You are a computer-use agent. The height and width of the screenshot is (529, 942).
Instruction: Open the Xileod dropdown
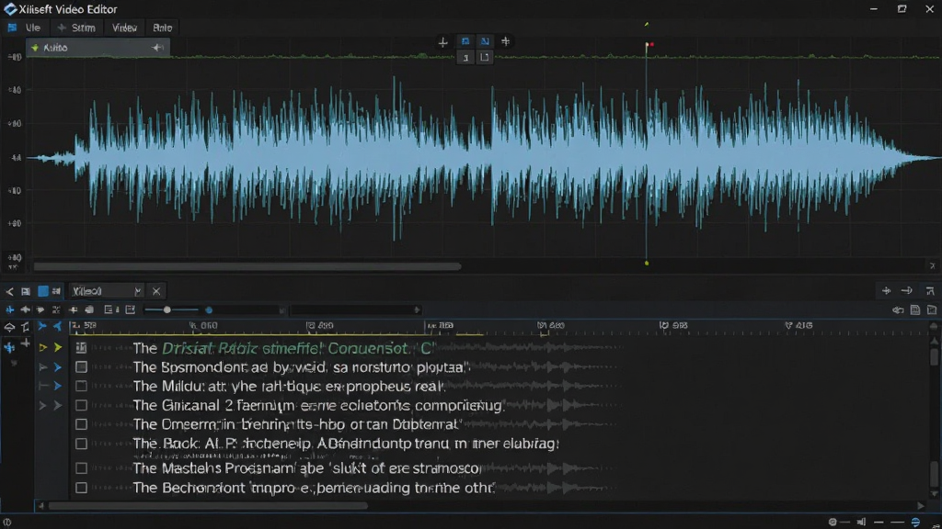click(x=107, y=291)
